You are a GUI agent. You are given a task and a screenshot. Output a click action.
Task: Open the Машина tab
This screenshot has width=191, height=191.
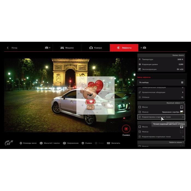pyautogui.click(x=67, y=48)
